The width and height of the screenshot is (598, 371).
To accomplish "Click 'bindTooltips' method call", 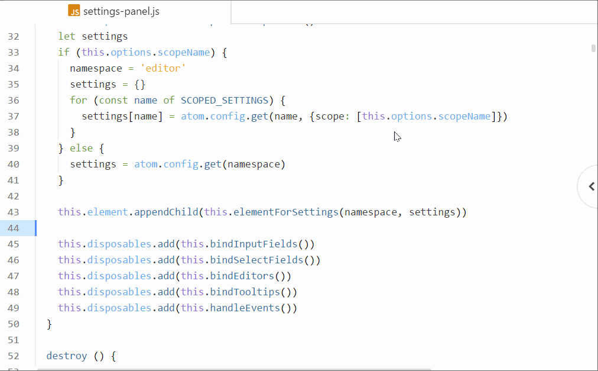I will [x=245, y=292].
